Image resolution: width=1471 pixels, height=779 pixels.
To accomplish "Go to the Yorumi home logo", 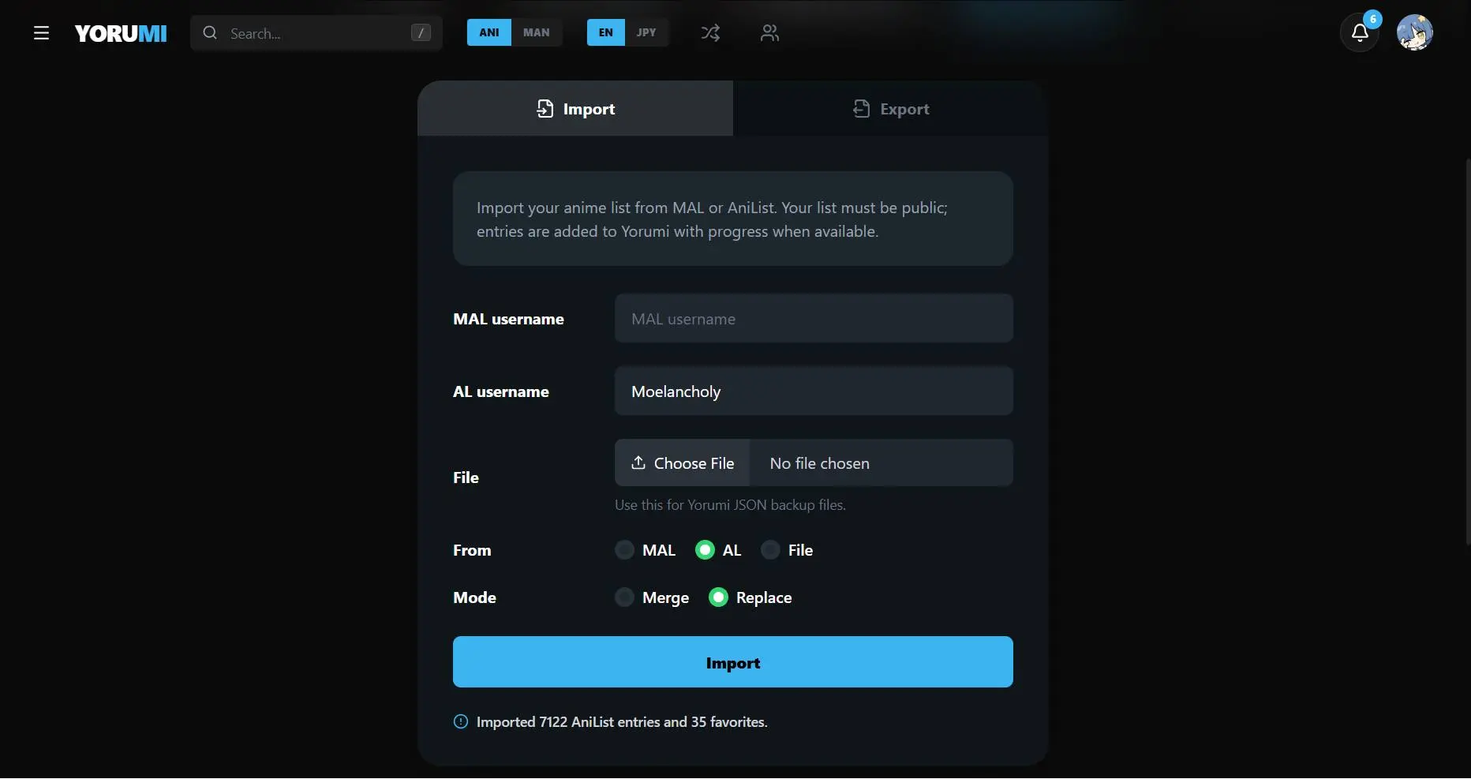I will click(x=121, y=33).
